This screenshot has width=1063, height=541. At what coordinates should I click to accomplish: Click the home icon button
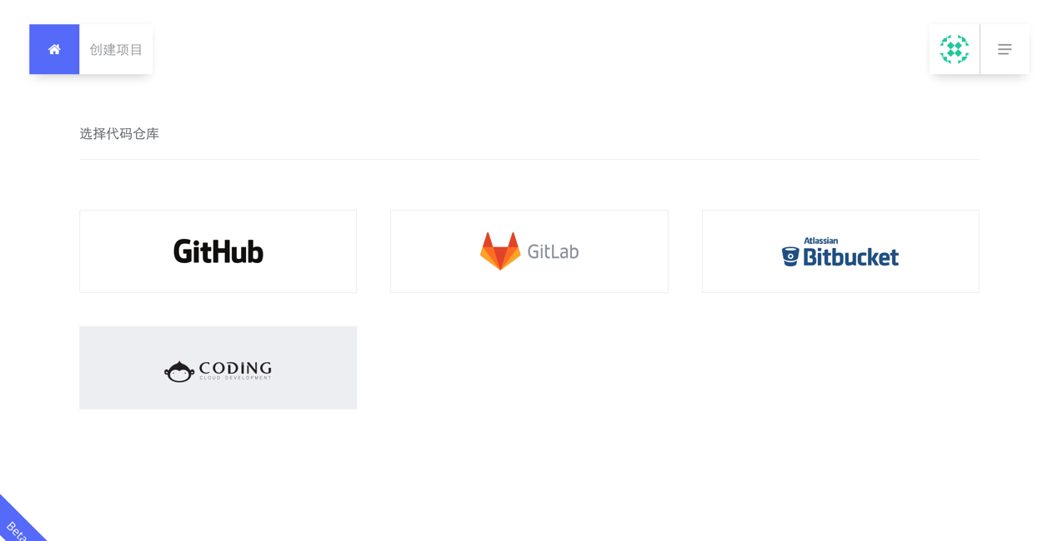54,49
